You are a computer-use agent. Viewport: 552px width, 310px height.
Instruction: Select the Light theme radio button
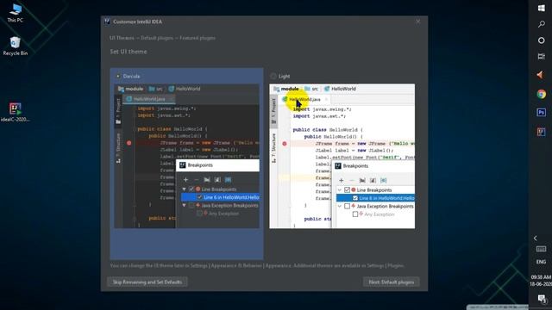(273, 76)
